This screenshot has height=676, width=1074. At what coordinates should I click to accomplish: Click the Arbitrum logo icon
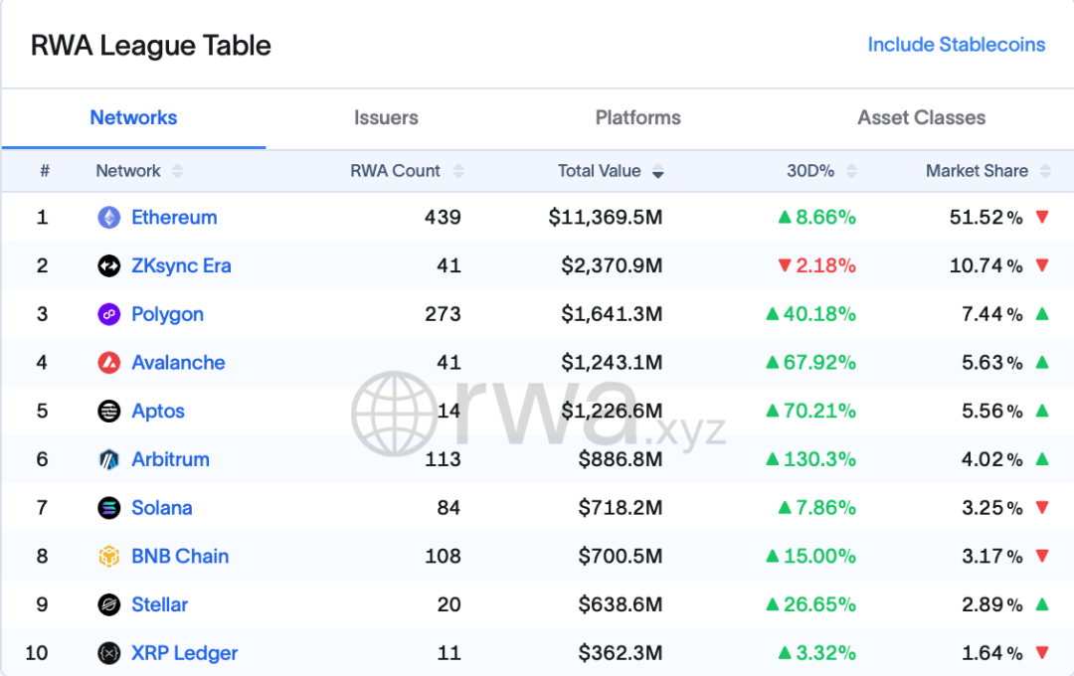click(109, 459)
